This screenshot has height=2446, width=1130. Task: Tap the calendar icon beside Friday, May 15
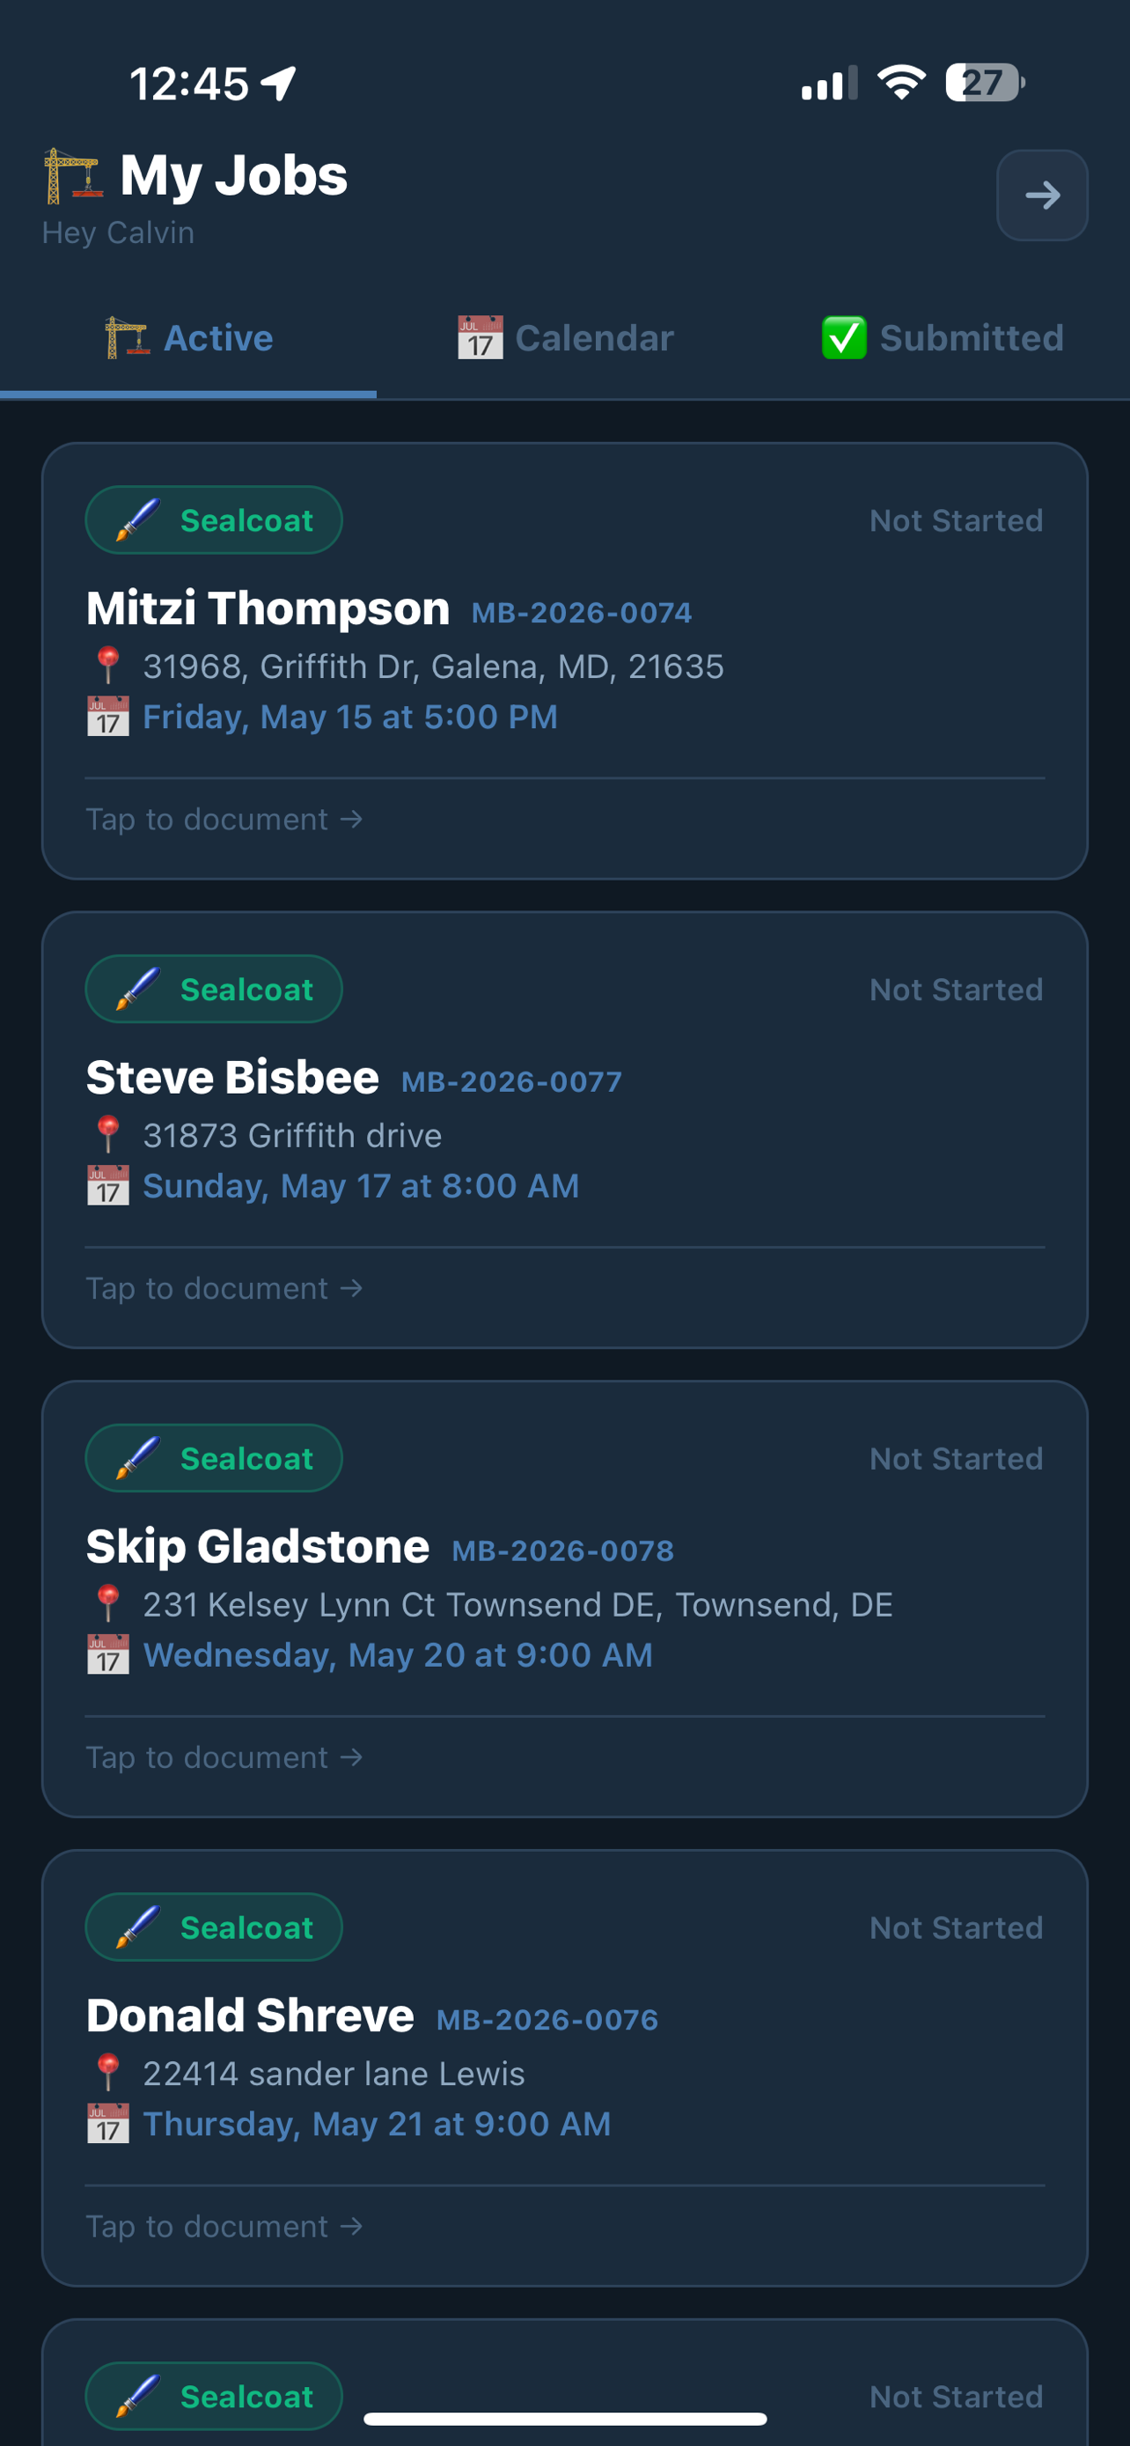coord(108,716)
